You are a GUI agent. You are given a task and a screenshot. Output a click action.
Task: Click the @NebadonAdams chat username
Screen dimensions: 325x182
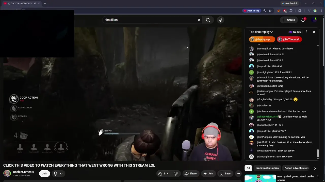266,151
